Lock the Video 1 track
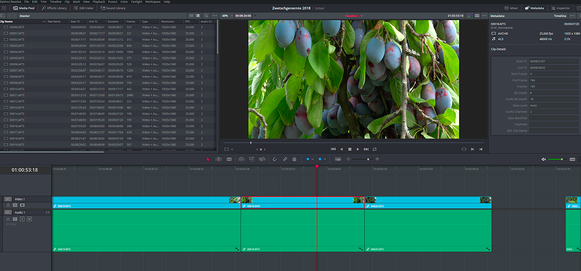 [x=8, y=205]
